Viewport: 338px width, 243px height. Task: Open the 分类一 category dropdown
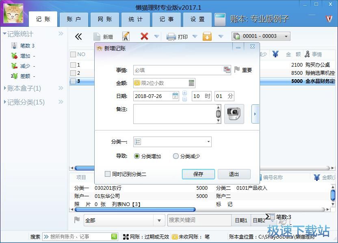pos(172,142)
